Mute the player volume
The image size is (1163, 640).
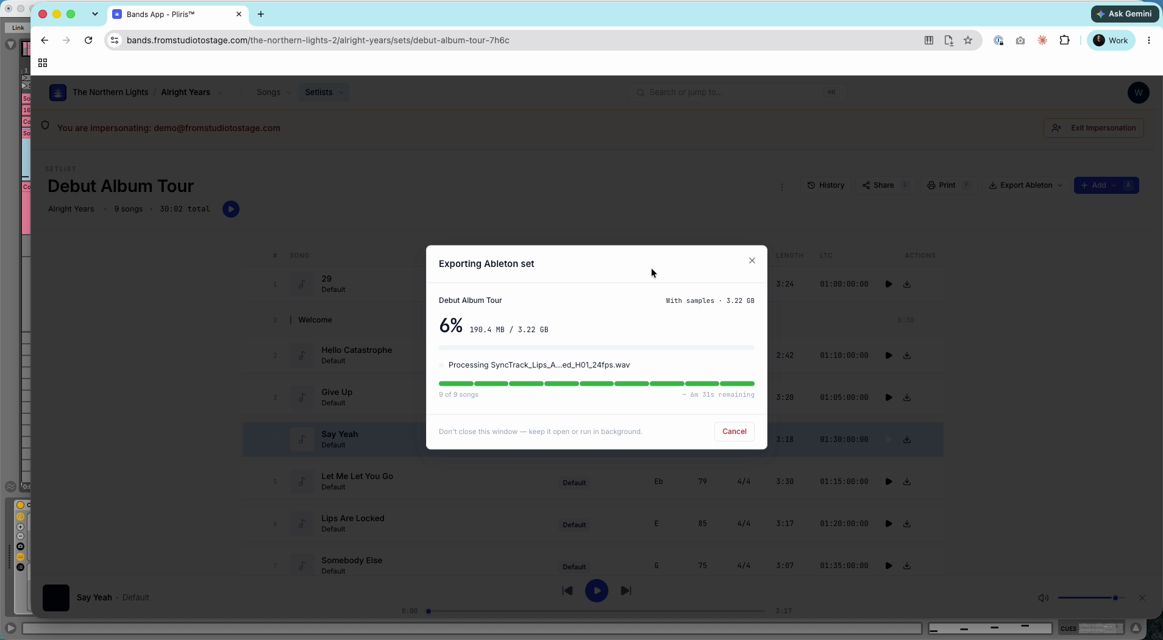(1043, 598)
